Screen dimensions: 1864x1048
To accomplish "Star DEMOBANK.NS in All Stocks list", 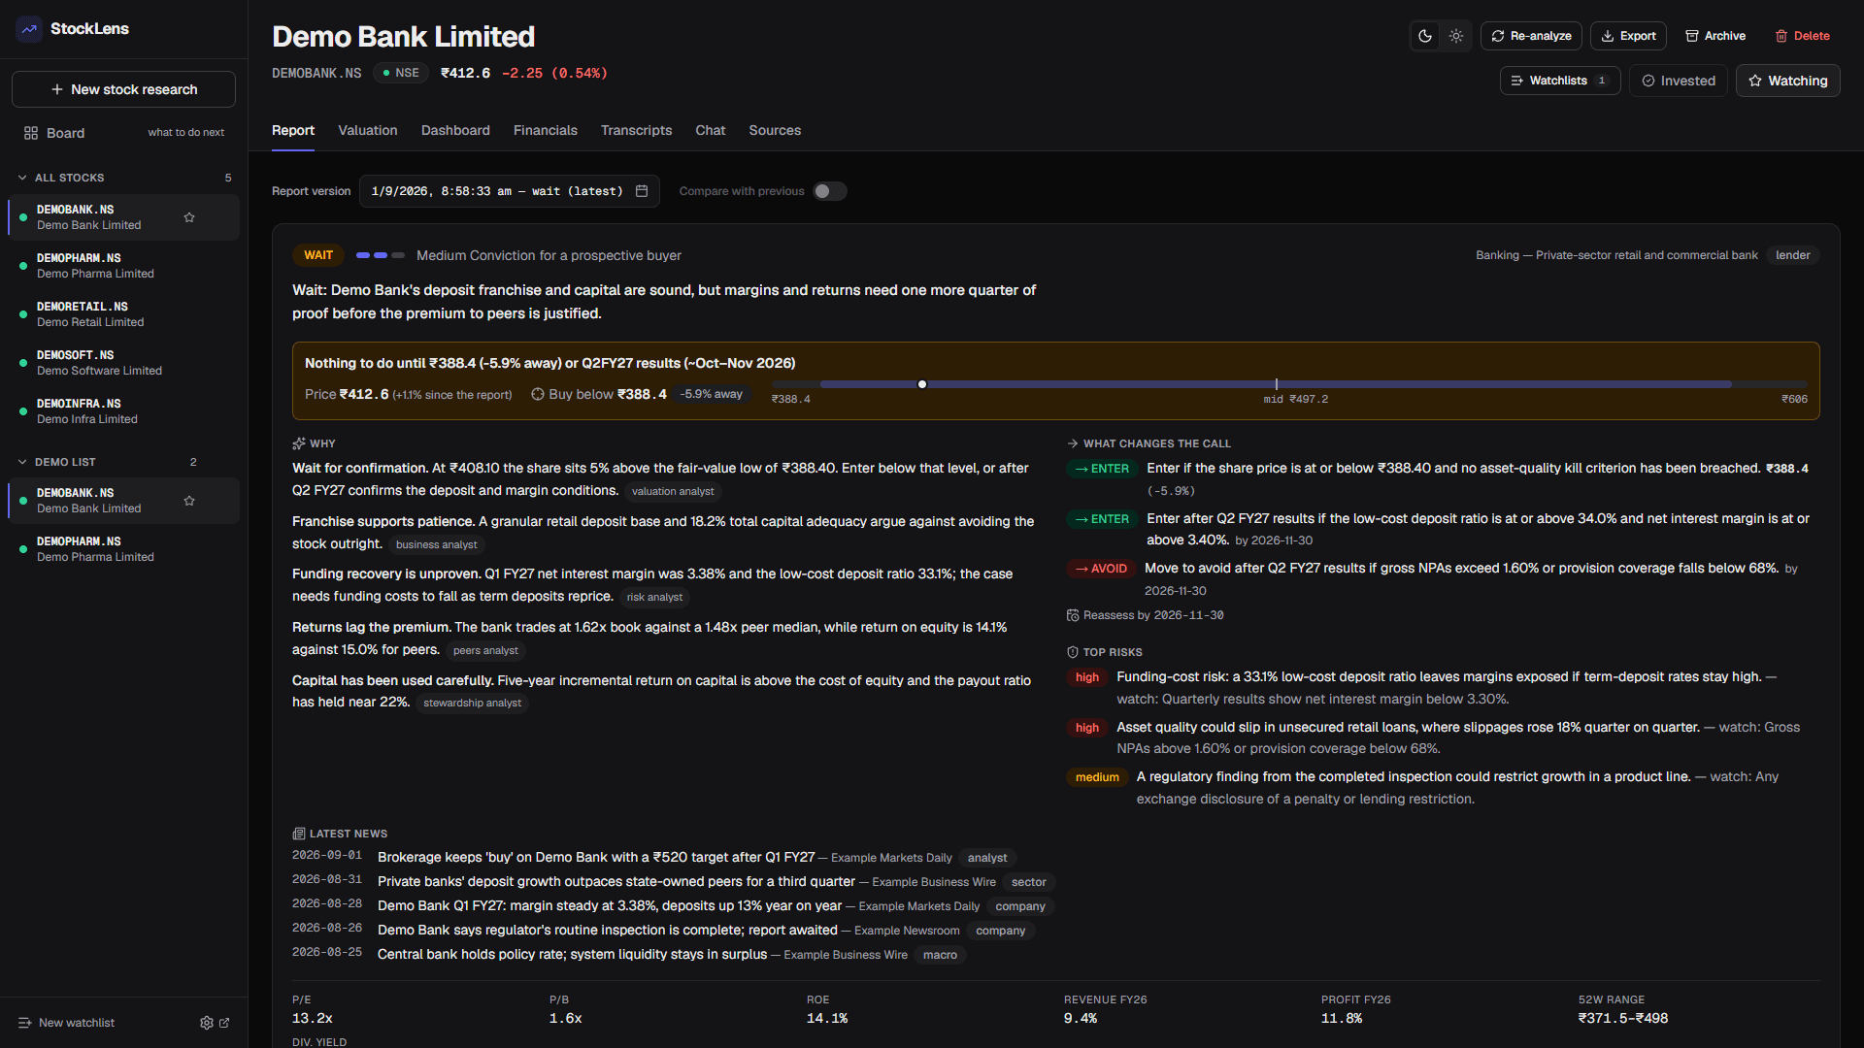I will 189,217.
